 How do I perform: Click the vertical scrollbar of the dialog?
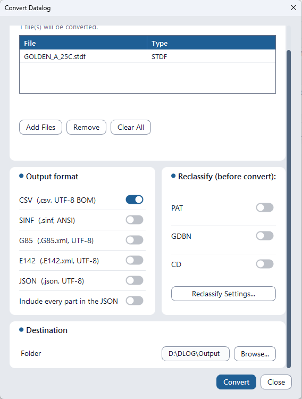click(289, 209)
